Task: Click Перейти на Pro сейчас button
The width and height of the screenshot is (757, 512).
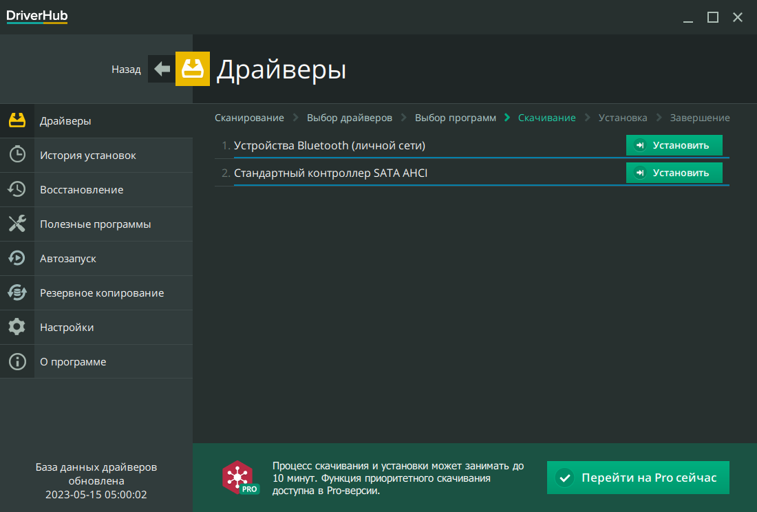Action: tap(638, 478)
